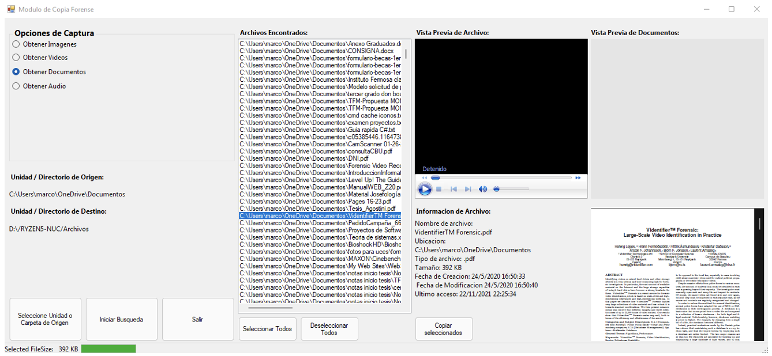Click the document preview vertical scrollbar

tap(759, 274)
